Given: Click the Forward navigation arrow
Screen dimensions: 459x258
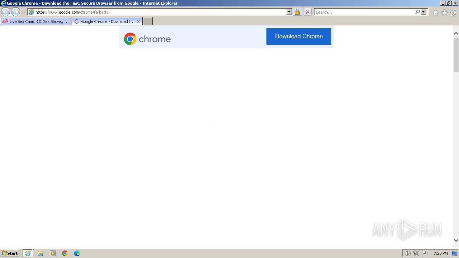Looking at the screenshot, I should point(15,12).
